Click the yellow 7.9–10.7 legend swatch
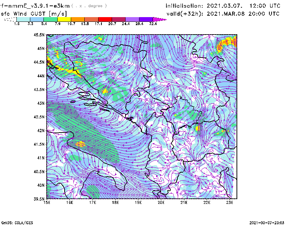The width and height of the screenshot is (292, 225). [x=64, y=19]
